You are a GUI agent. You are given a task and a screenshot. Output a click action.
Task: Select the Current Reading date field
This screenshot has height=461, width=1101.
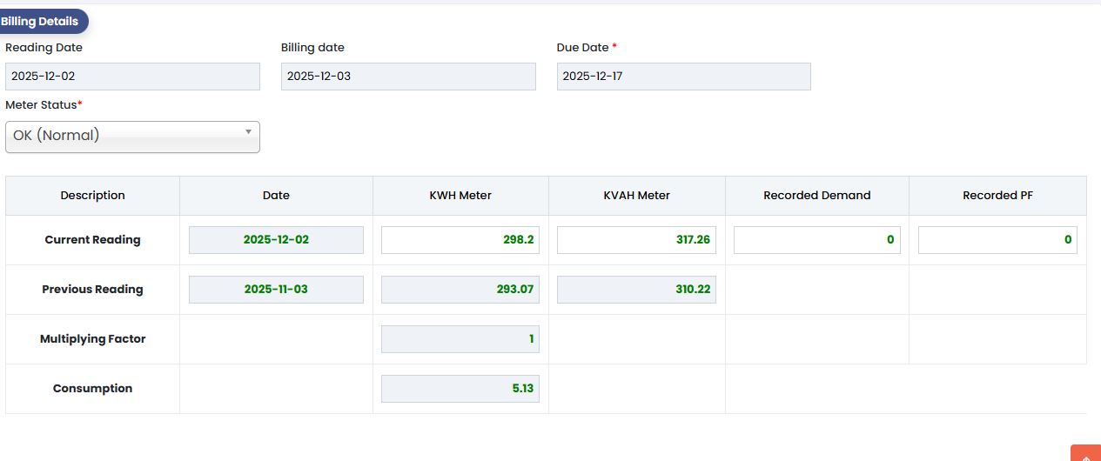276,240
